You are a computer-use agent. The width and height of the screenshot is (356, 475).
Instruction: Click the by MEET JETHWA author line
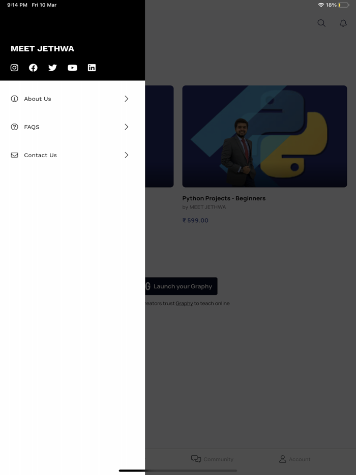tap(204, 207)
